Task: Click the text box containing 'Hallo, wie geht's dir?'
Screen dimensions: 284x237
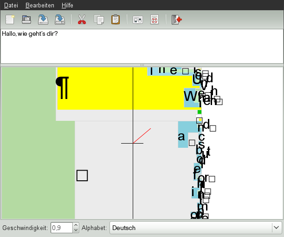Action: (x=142, y=46)
